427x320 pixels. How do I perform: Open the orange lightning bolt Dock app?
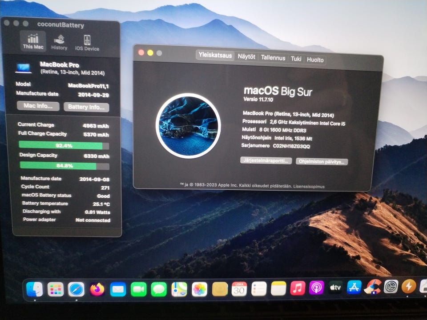(408, 286)
